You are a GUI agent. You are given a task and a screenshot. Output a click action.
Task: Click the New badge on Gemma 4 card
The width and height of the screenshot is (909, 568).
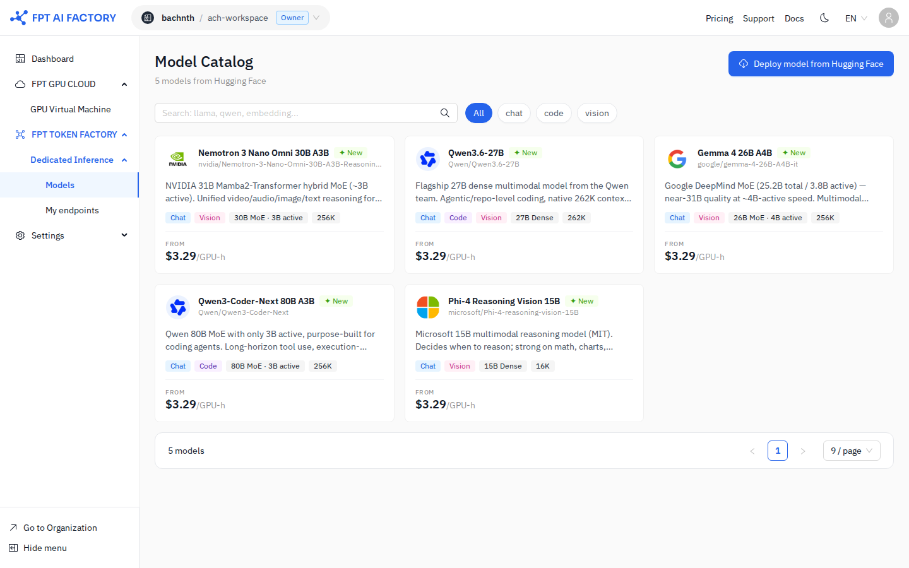pyautogui.click(x=794, y=153)
